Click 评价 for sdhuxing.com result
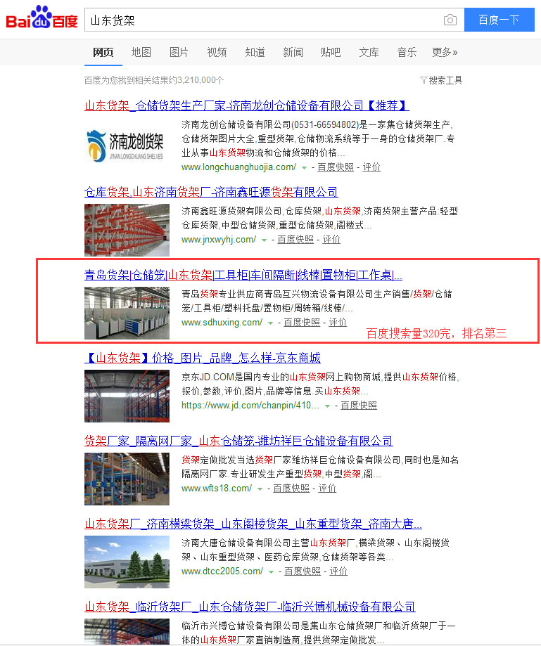Viewport: 541px width, 646px height. point(338,322)
